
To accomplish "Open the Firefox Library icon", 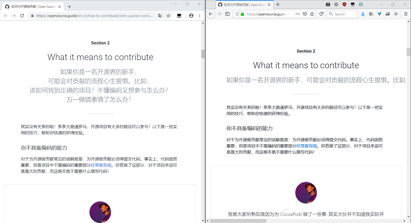I will tap(371, 14).
